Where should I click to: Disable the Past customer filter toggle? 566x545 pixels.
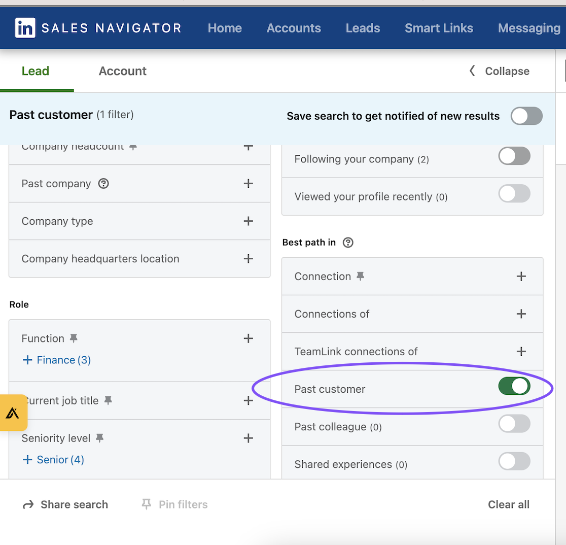click(x=514, y=386)
